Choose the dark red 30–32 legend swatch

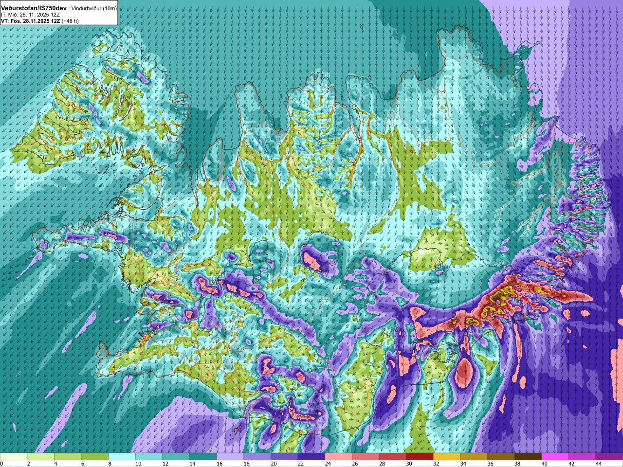420,457
